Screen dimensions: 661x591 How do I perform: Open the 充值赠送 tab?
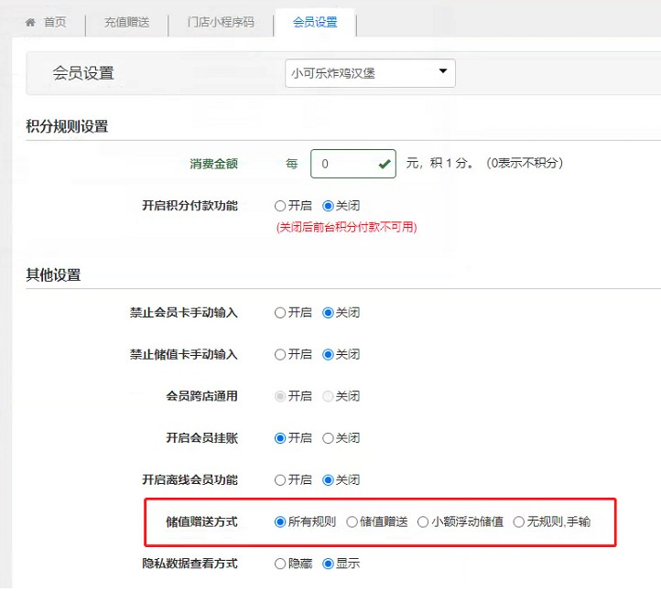click(x=125, y=23)
